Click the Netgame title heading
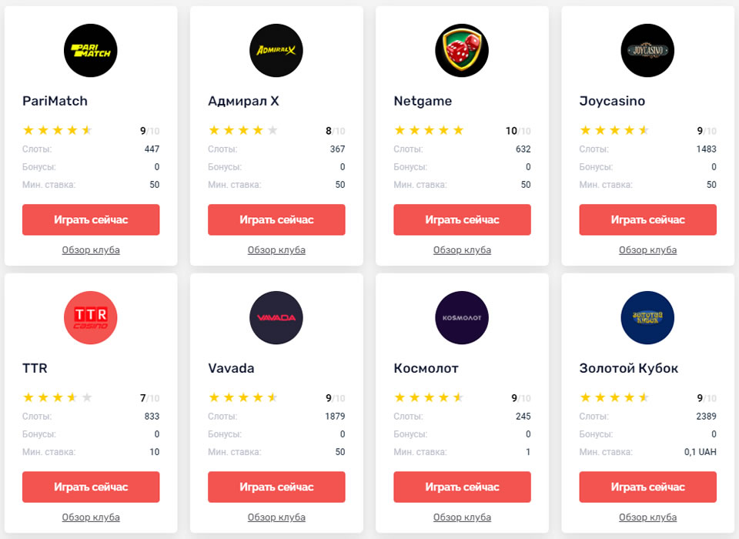The height and width of the screenshot is (539, 739). (423, 101)
